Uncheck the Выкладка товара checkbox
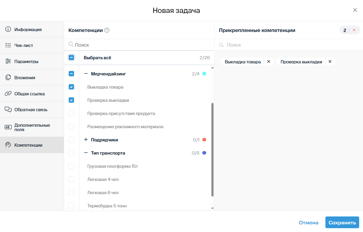The height and width of the screenshot is (232, 363). click(71, 87)
